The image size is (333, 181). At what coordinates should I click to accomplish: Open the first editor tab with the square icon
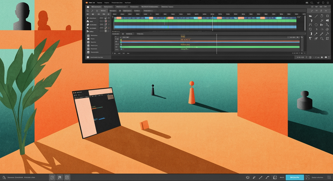click(x=95, y=7)
